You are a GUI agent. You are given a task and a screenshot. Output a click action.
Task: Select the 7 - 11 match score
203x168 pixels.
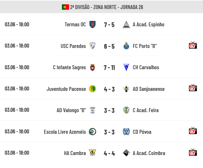pos(109,67)
